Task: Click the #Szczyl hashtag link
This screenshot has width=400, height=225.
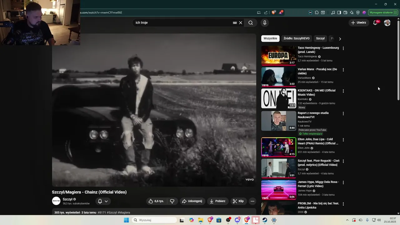Action: pyautogui.click(x=112, y=212)
